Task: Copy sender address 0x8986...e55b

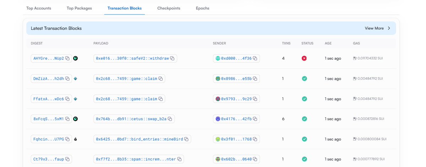Action: 255,78
